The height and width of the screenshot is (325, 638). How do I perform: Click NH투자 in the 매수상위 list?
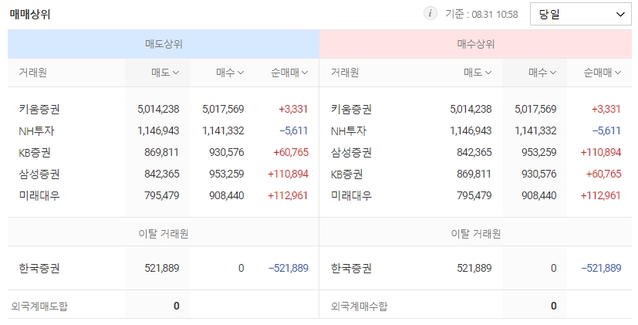[348, 130]
